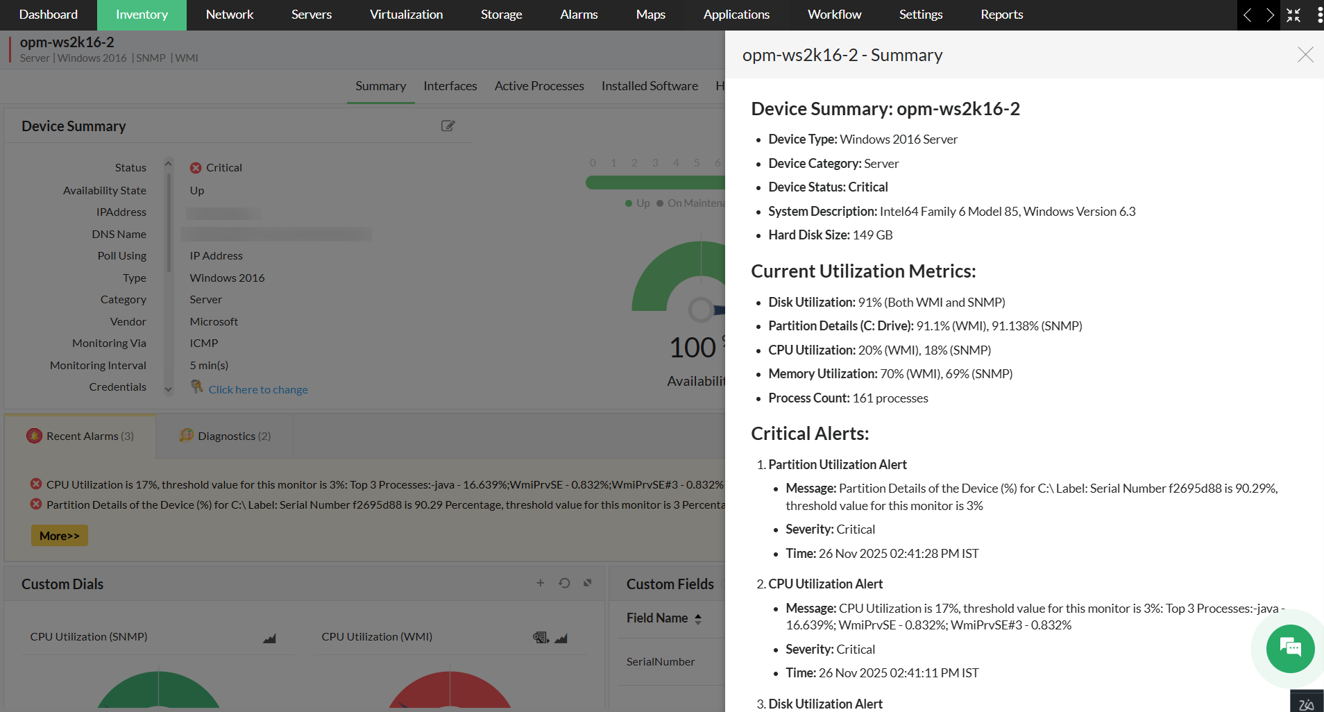Screen dimensions: 1324x712
Task: Click the credentials key icon
Action: 197,386
